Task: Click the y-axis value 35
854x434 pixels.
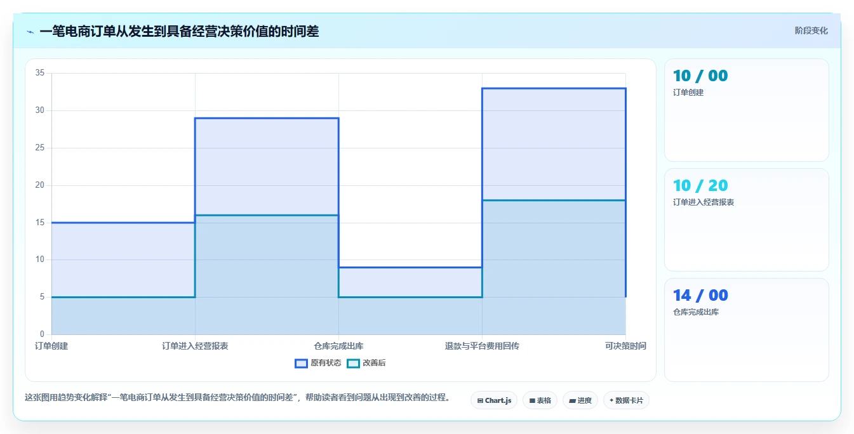Action: (39, 73)
